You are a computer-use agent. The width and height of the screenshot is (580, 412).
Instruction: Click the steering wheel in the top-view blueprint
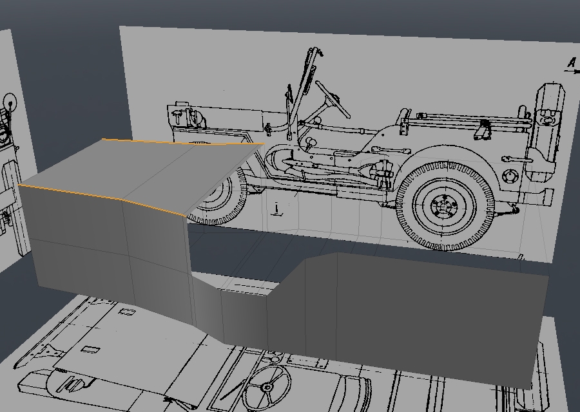coord(267,386)
